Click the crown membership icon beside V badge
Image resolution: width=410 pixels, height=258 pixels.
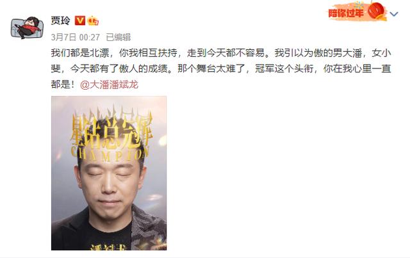point(93,20)
